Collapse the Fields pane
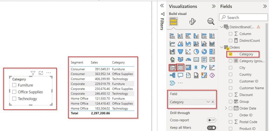The width and height of the screenshot is (269, 131). coord(265,6)
